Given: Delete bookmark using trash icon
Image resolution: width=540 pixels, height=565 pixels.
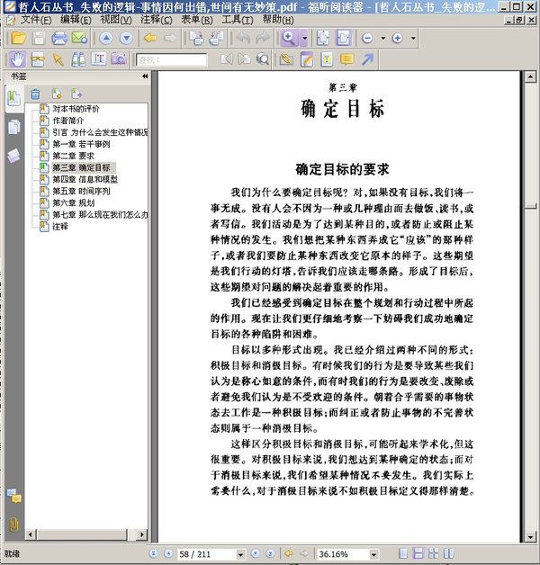Looking at the screenshot, I should (35, 94).
